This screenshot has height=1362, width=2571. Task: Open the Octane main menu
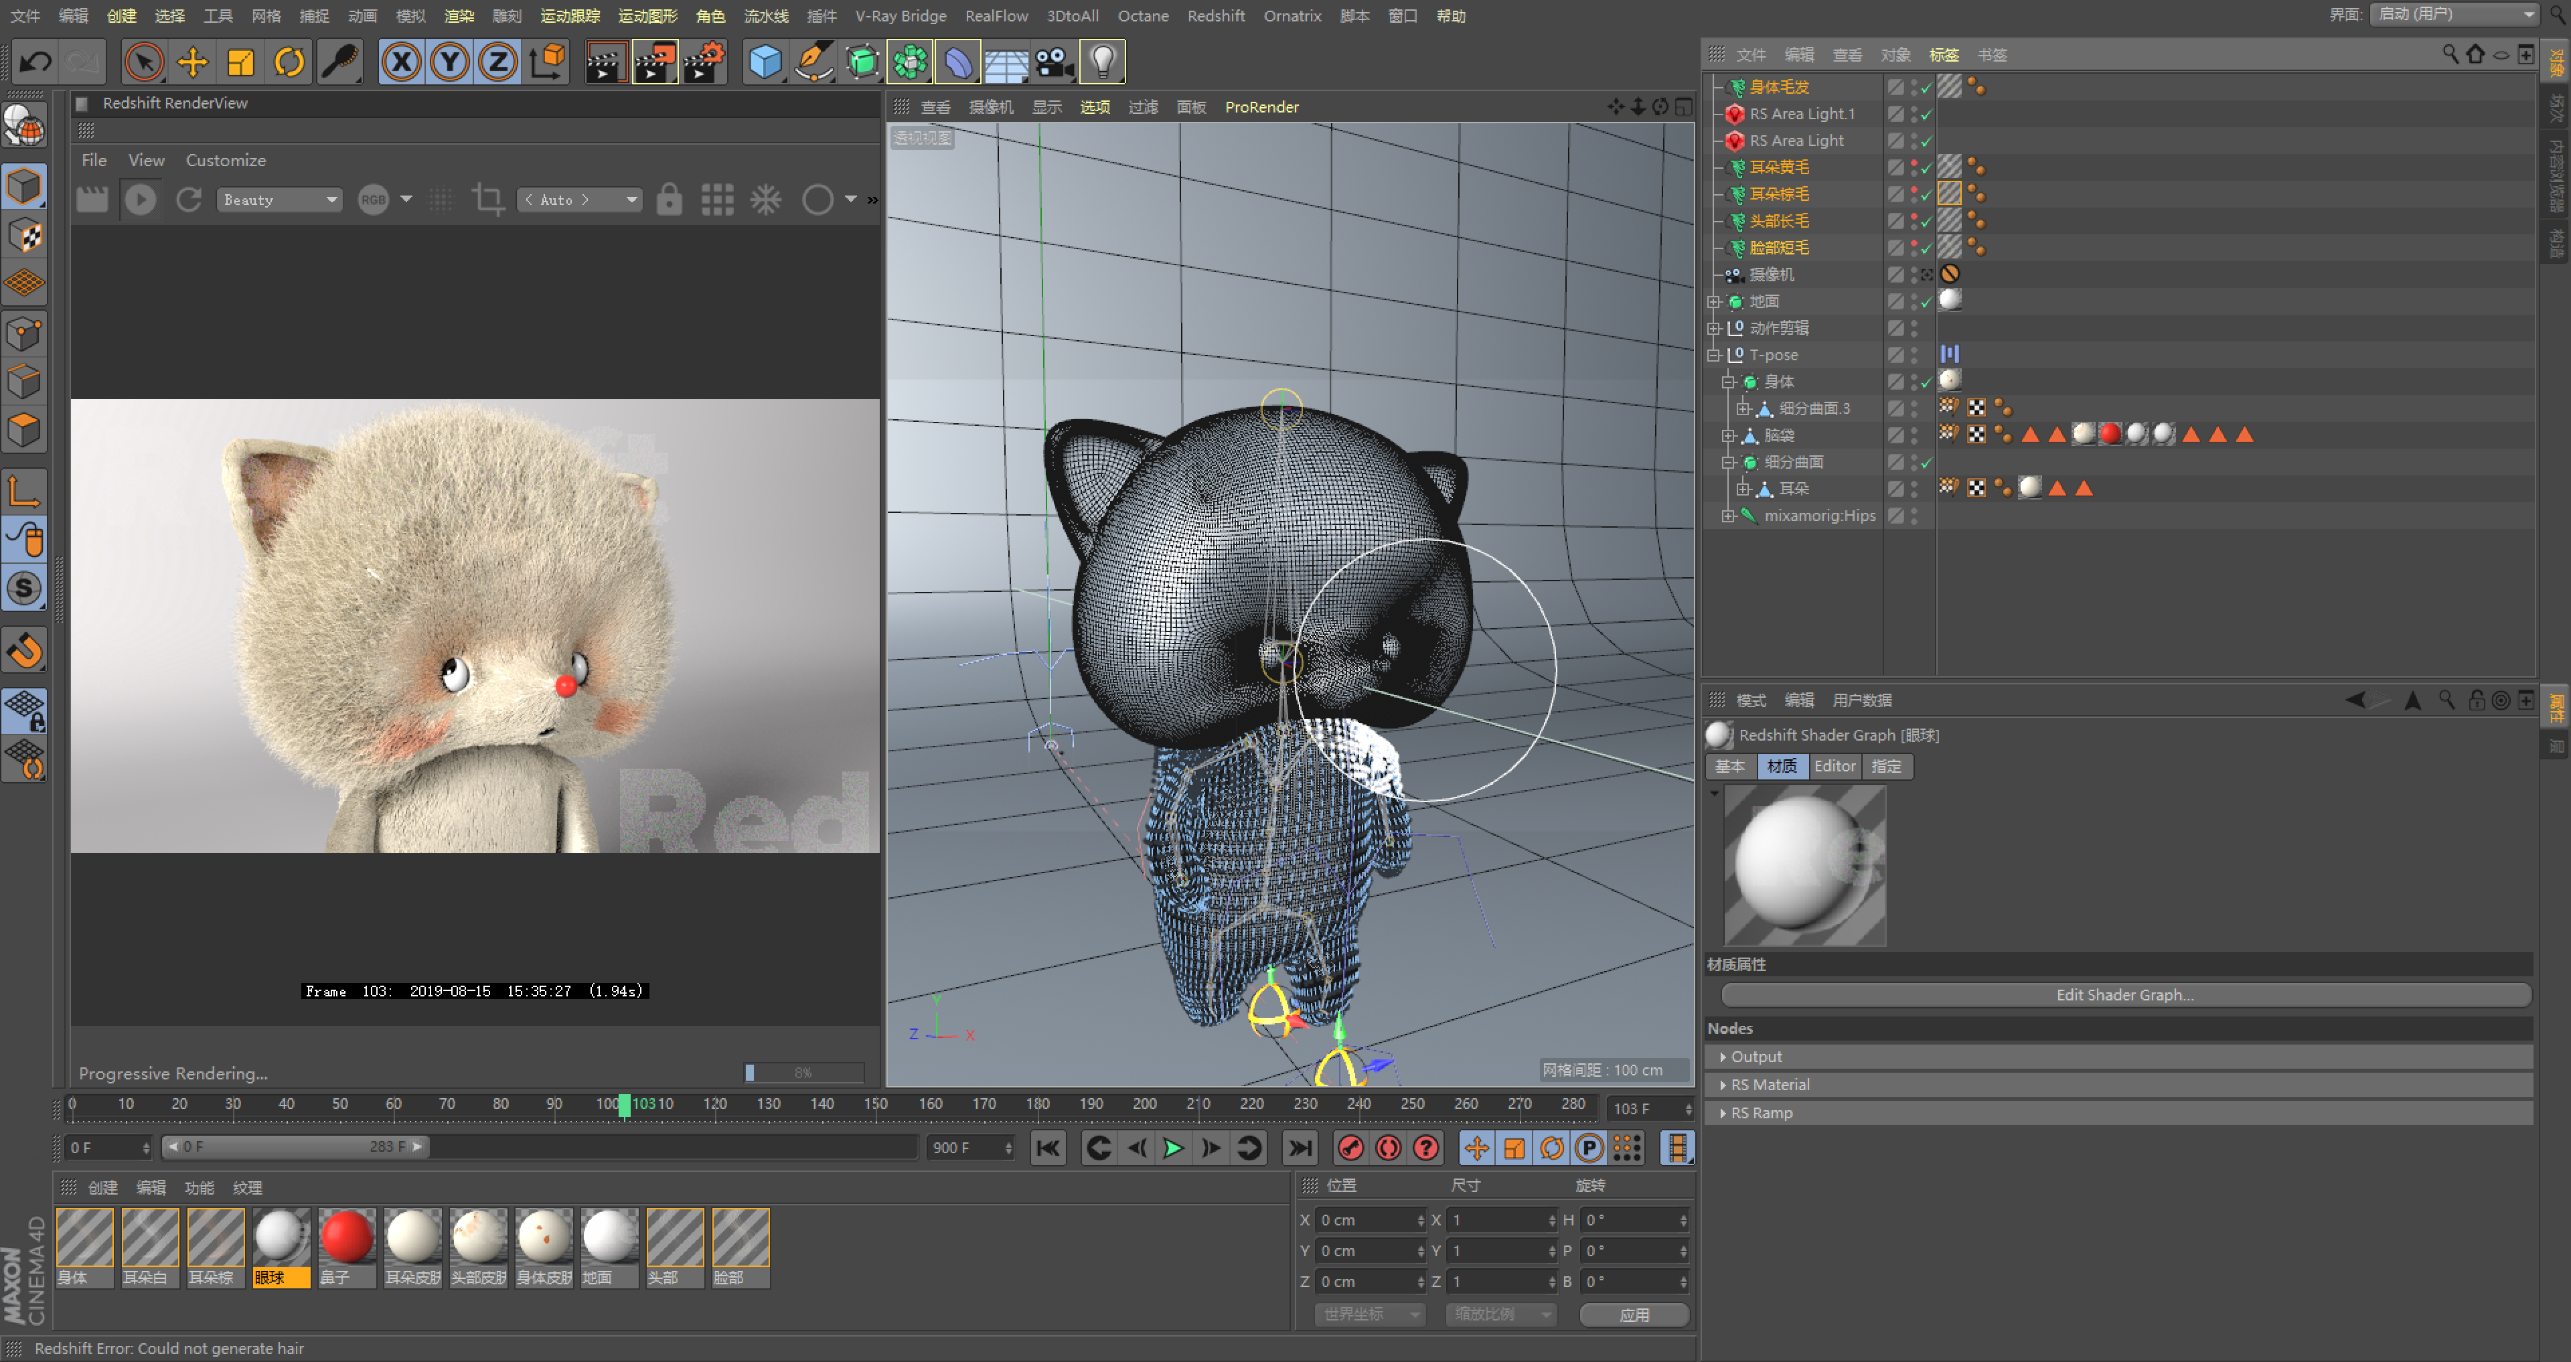(x=1143, y=16)
